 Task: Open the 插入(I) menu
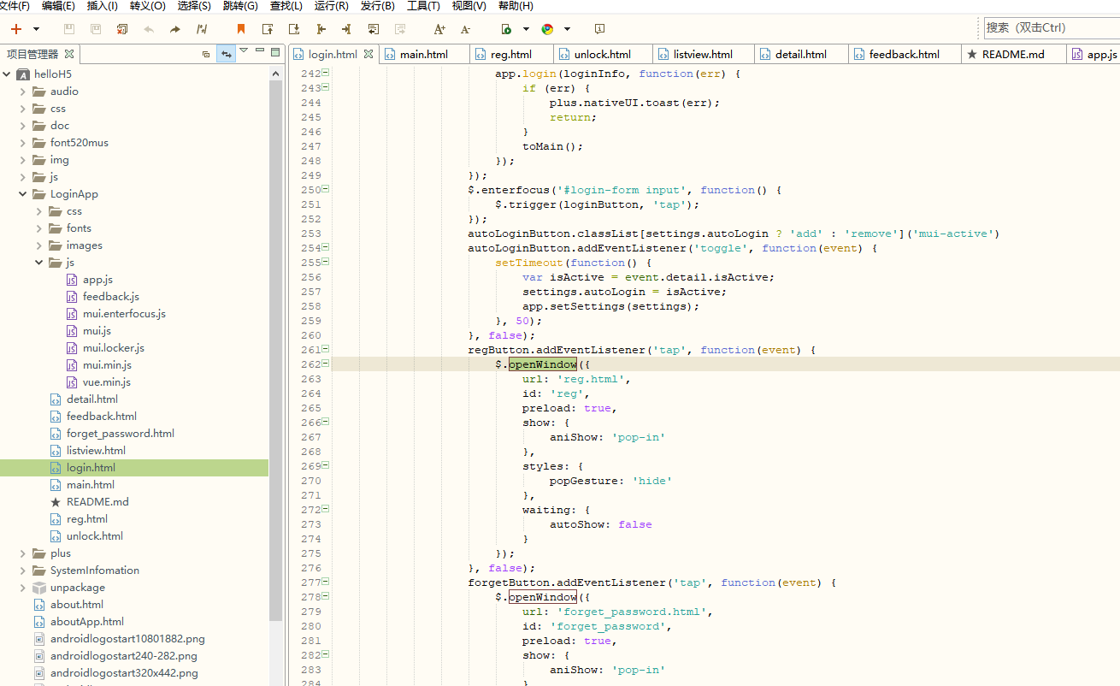(103, 6)
